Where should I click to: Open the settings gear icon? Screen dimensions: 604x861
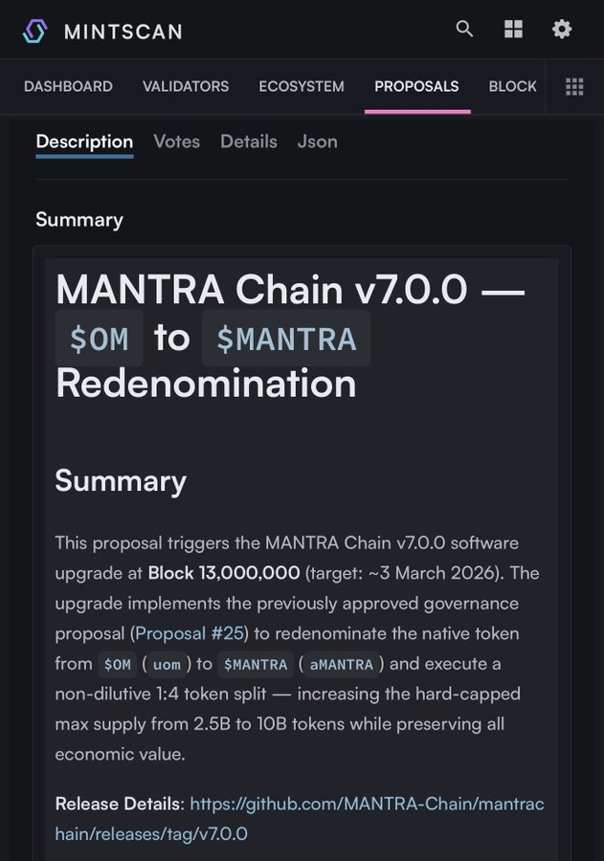[562, 30]
